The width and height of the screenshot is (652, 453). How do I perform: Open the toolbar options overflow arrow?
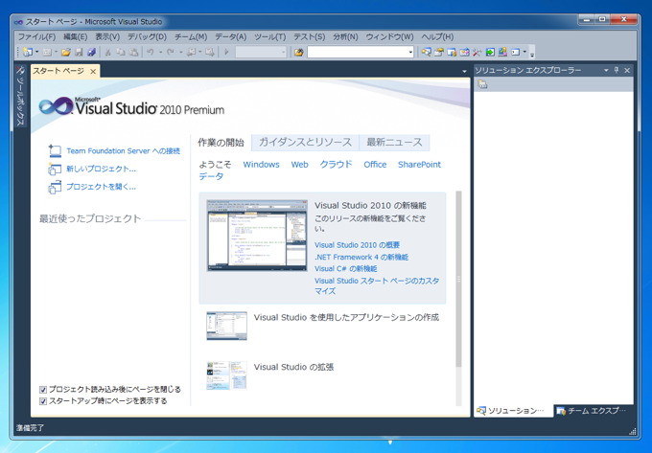tap(532, 53)
